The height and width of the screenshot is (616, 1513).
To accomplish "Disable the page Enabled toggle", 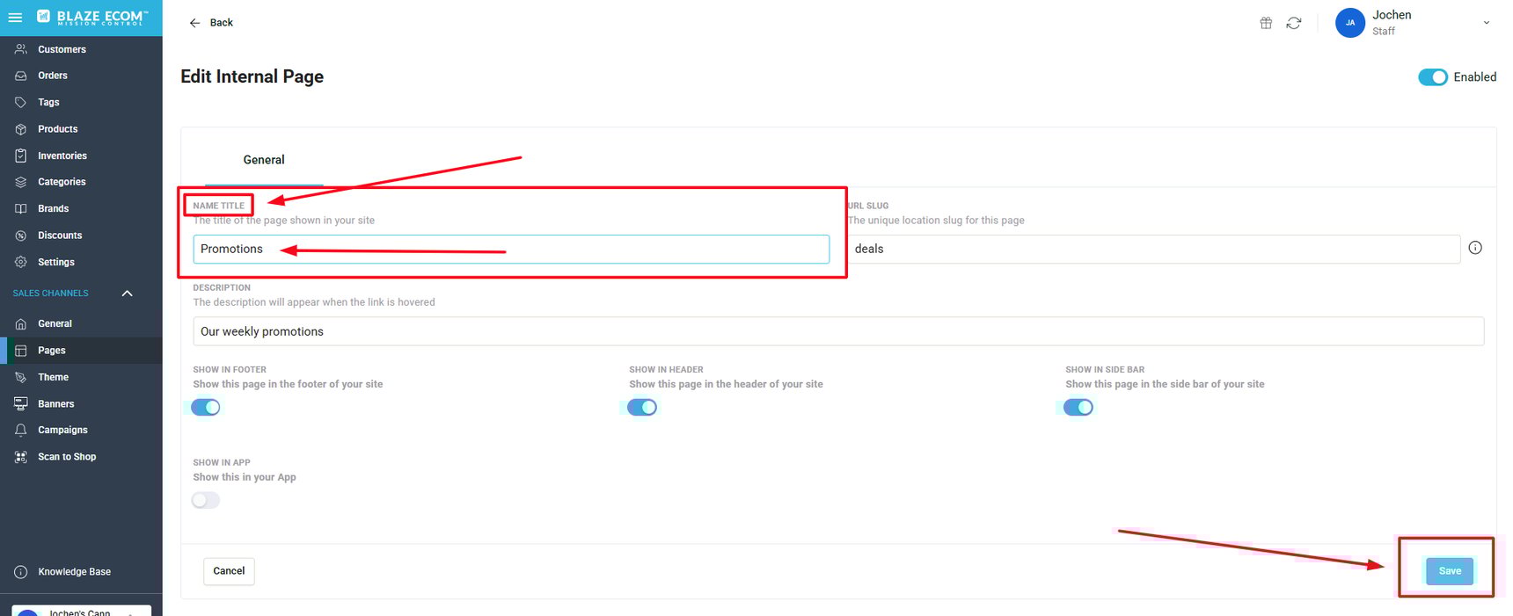I will coord(1432,77).
